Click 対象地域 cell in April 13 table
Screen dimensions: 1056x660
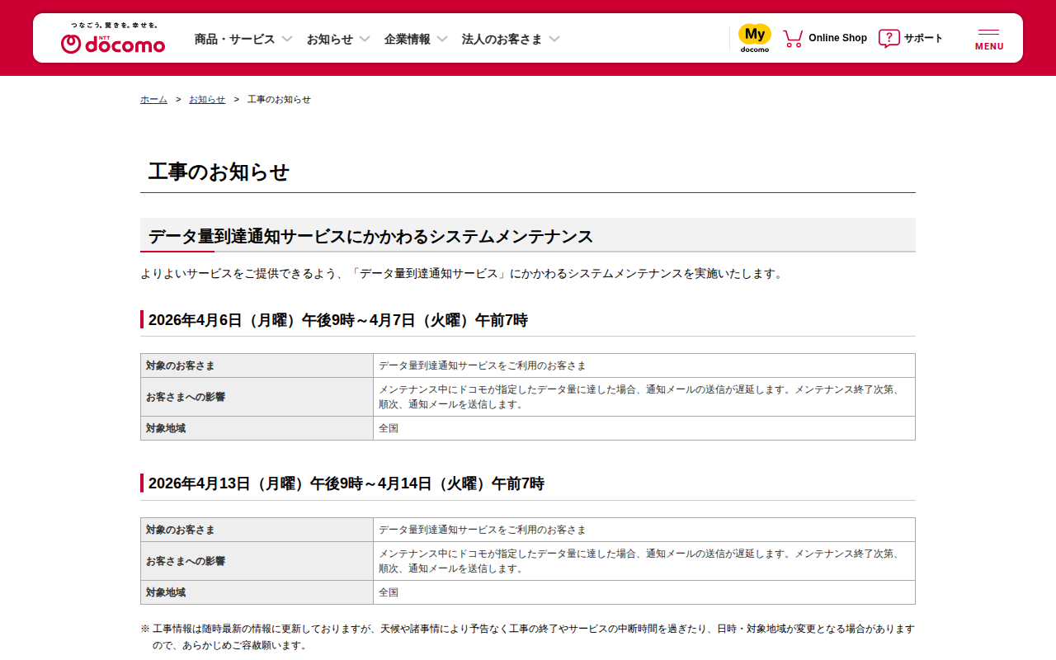tap(257, 592)
